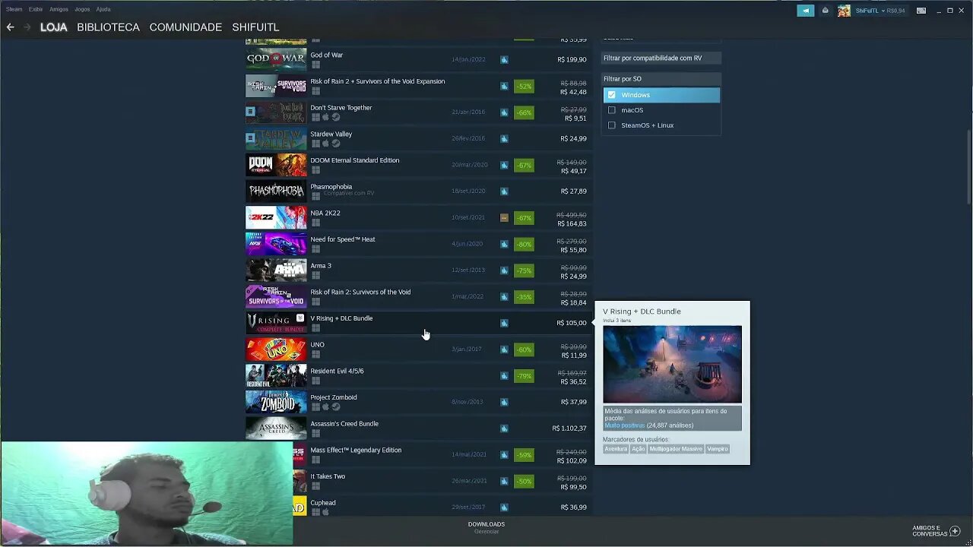Click thumbs-up review icon for Phasmophobia

pos(504,191)
